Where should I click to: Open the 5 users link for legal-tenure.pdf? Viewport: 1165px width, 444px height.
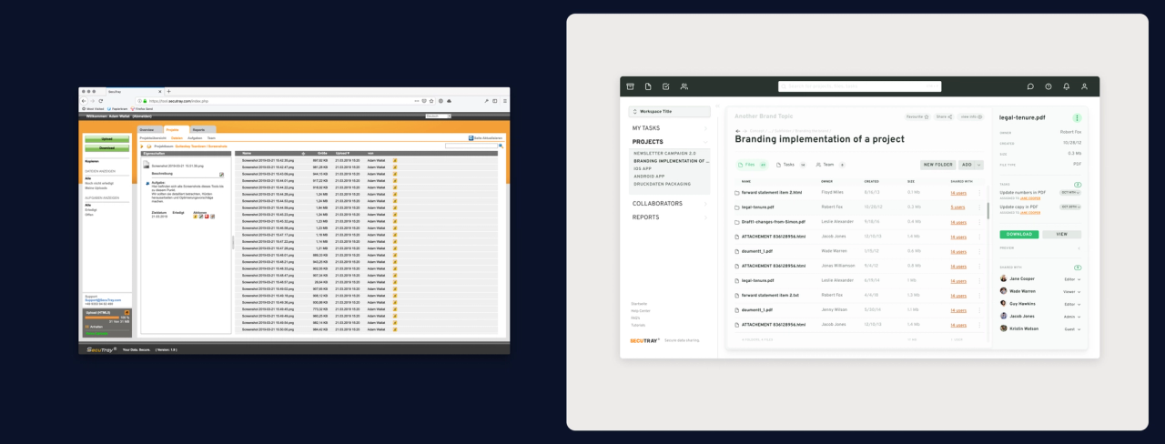(958, 207)
